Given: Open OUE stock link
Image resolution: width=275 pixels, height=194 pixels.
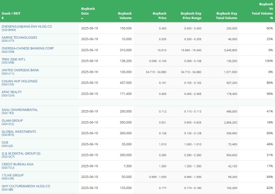Looking at the screenshot, I should [x=5, y=142].
